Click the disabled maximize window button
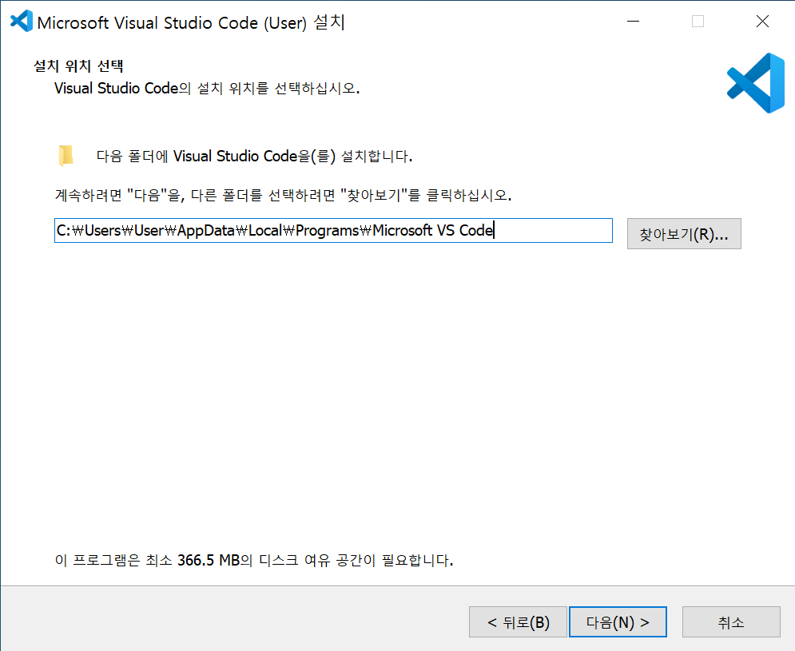Screen dimensions: 795x651 pyautogui.click(x=698, y=22)
